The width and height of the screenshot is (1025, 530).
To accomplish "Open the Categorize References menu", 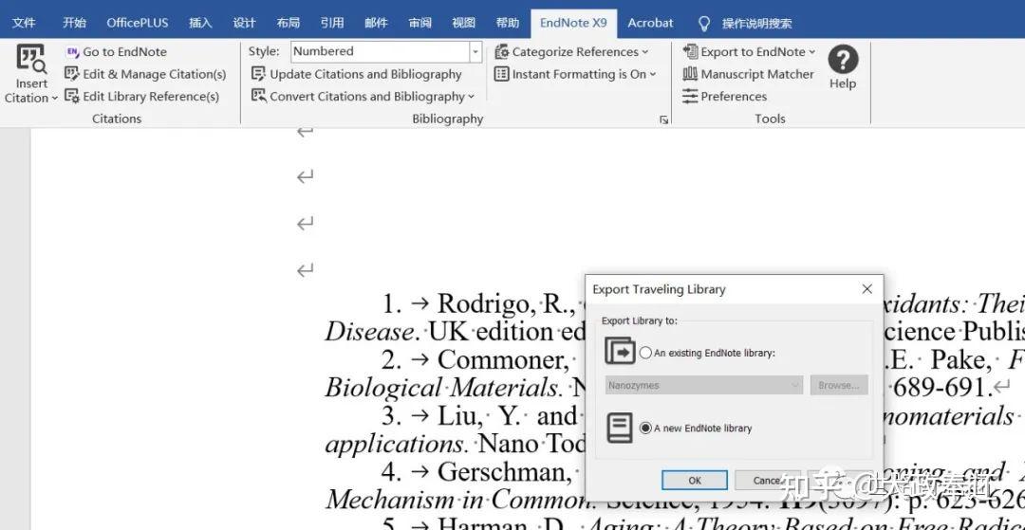I will pyautogui.click(x=571, y=52).
